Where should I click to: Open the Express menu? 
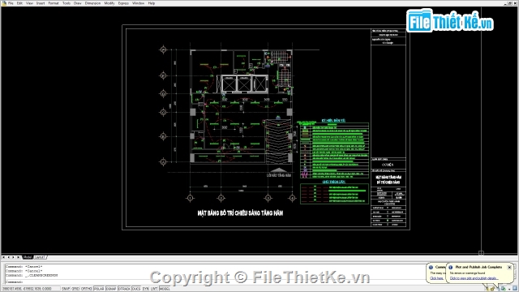pyautogui.click(x=123, y=3)
